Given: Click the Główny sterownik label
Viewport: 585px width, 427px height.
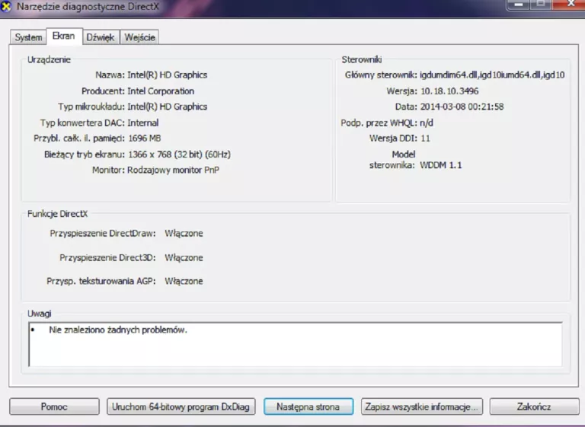Looking at the screenshot, I should pos(381,75).
